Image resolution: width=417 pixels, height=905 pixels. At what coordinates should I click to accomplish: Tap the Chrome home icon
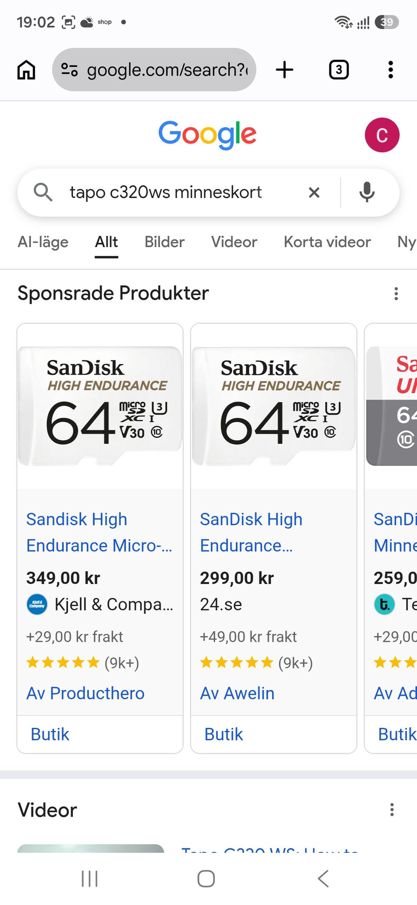pyautogui.click(x=26, y=70)
